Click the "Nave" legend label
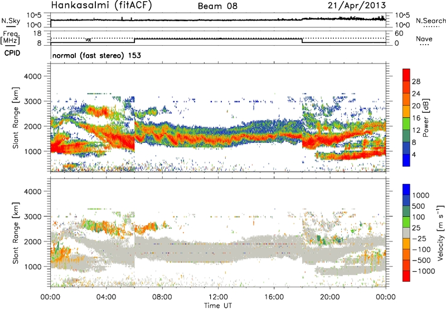This screenshot has height=309, width=446. pos(424,39)
